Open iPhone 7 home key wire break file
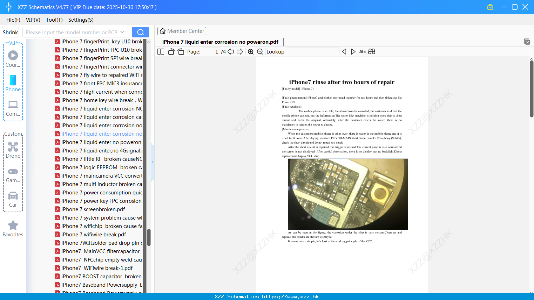 coord(99,100)
